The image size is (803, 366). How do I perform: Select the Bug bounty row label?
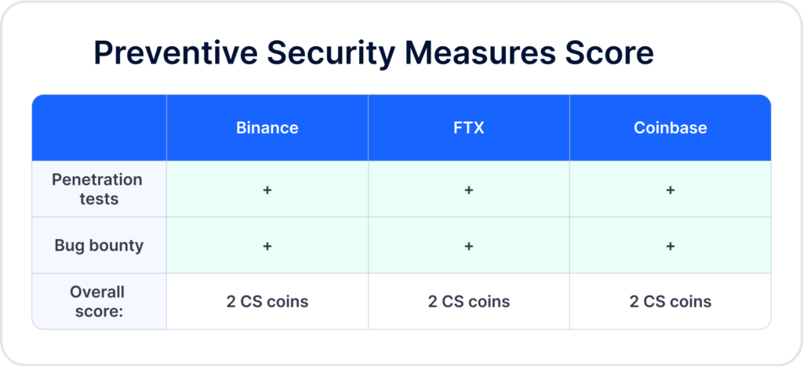[99, 245]
